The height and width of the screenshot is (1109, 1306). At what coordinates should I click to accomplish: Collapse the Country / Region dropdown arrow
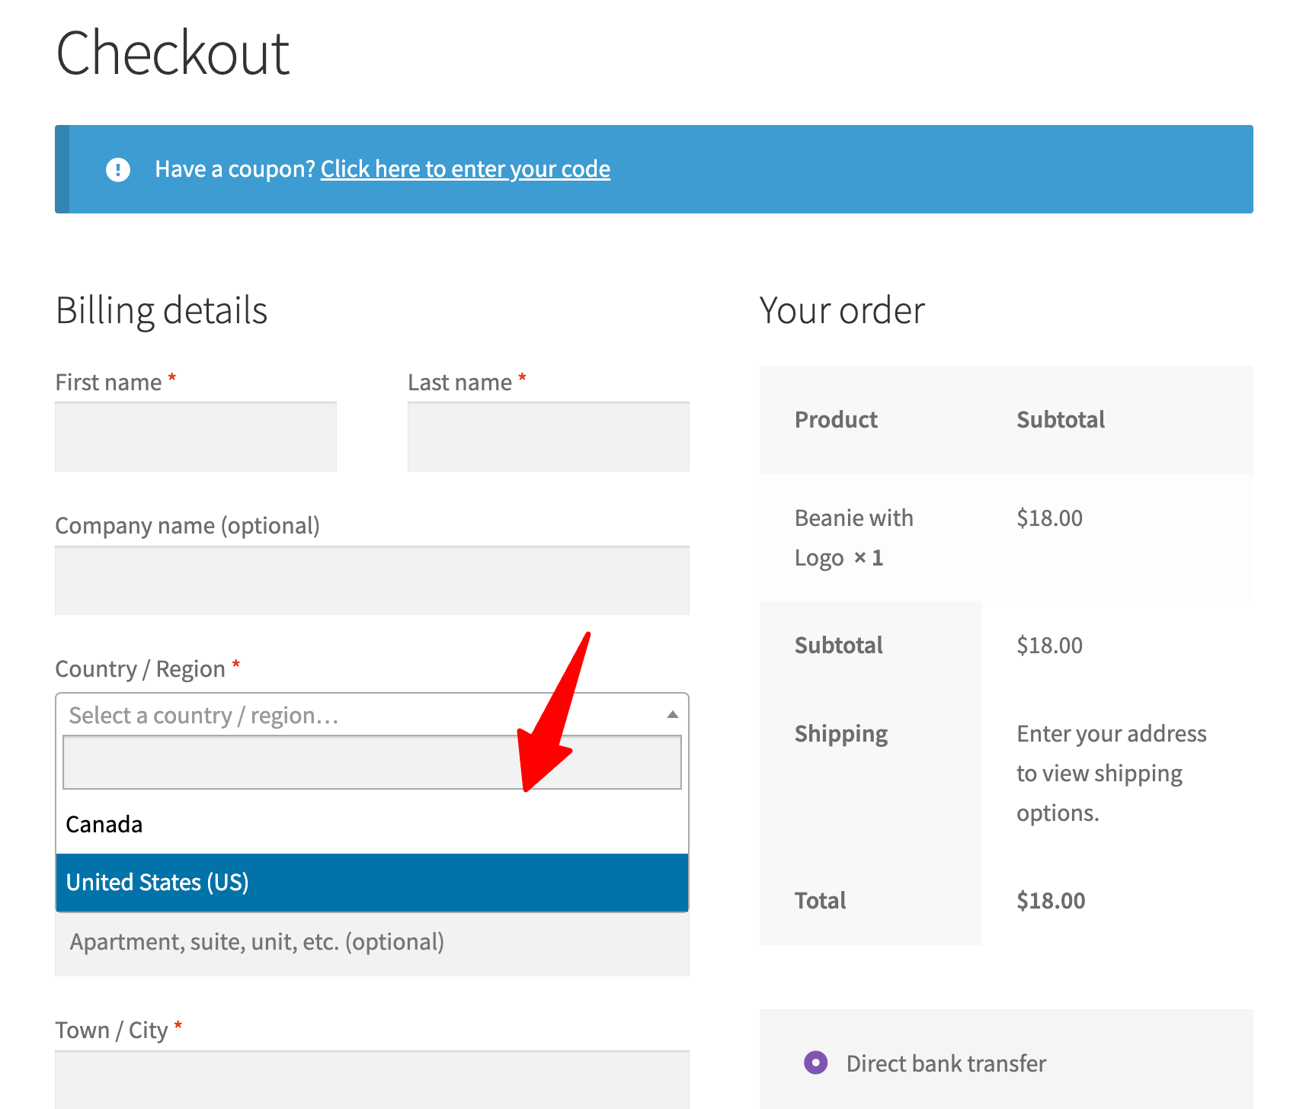pos(672,715)
